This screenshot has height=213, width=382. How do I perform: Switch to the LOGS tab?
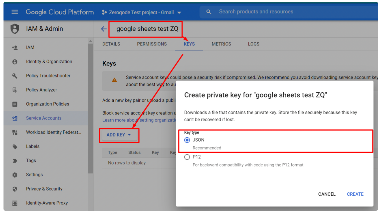[x=254, y=44]
